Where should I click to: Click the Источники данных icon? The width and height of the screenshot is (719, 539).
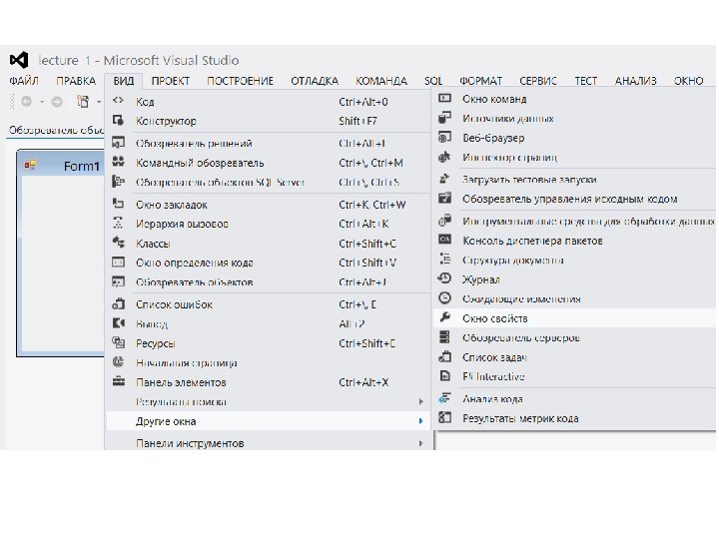pos(444,118)
